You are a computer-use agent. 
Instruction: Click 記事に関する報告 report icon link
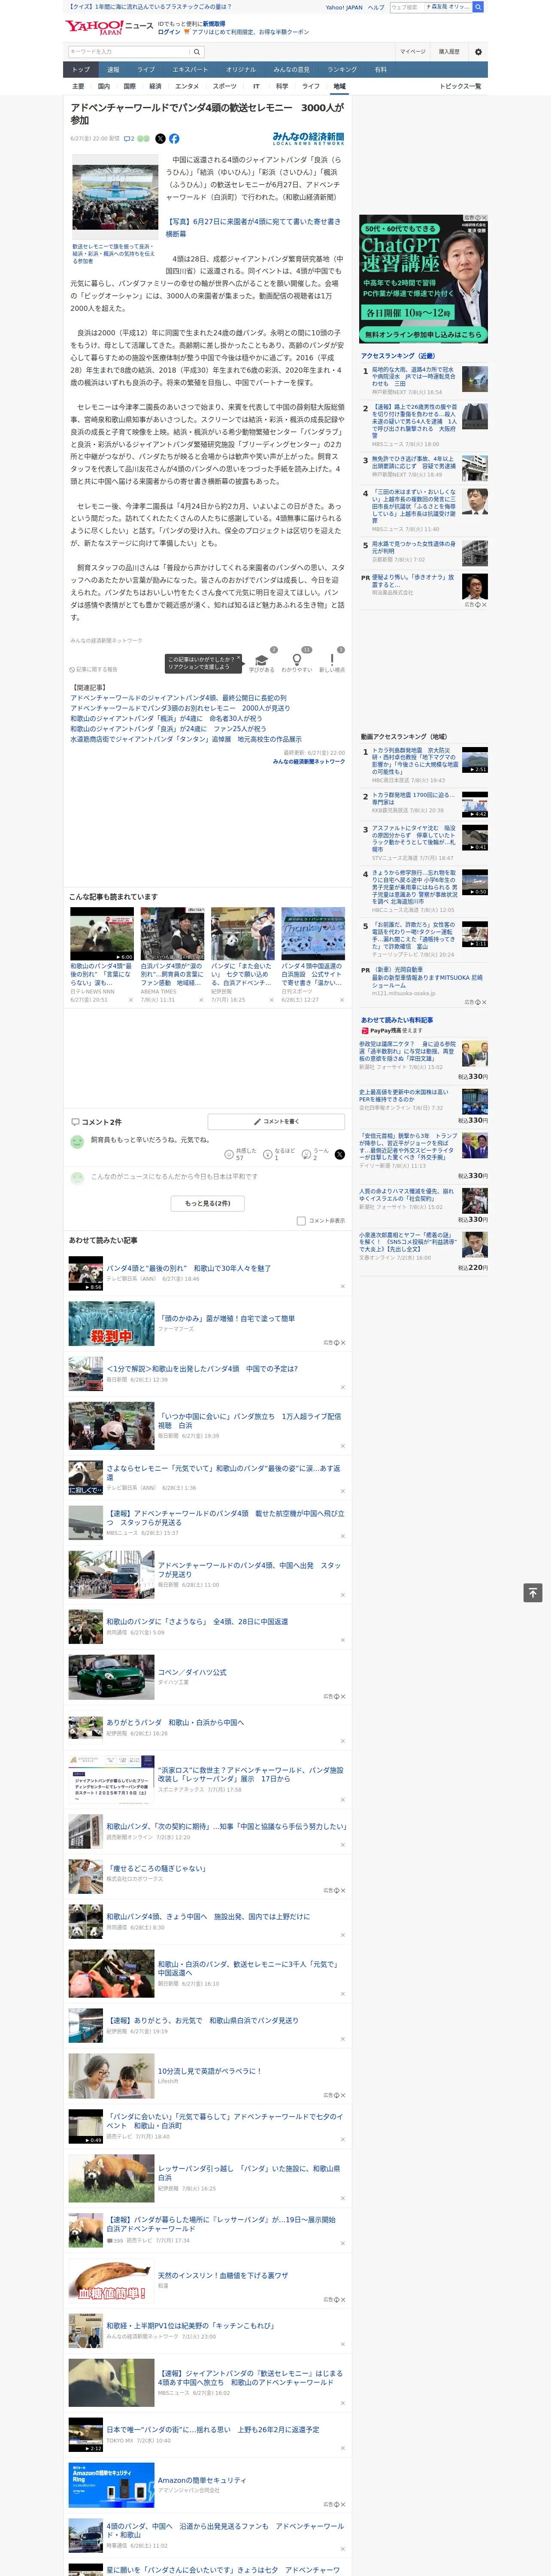[93, 670]
